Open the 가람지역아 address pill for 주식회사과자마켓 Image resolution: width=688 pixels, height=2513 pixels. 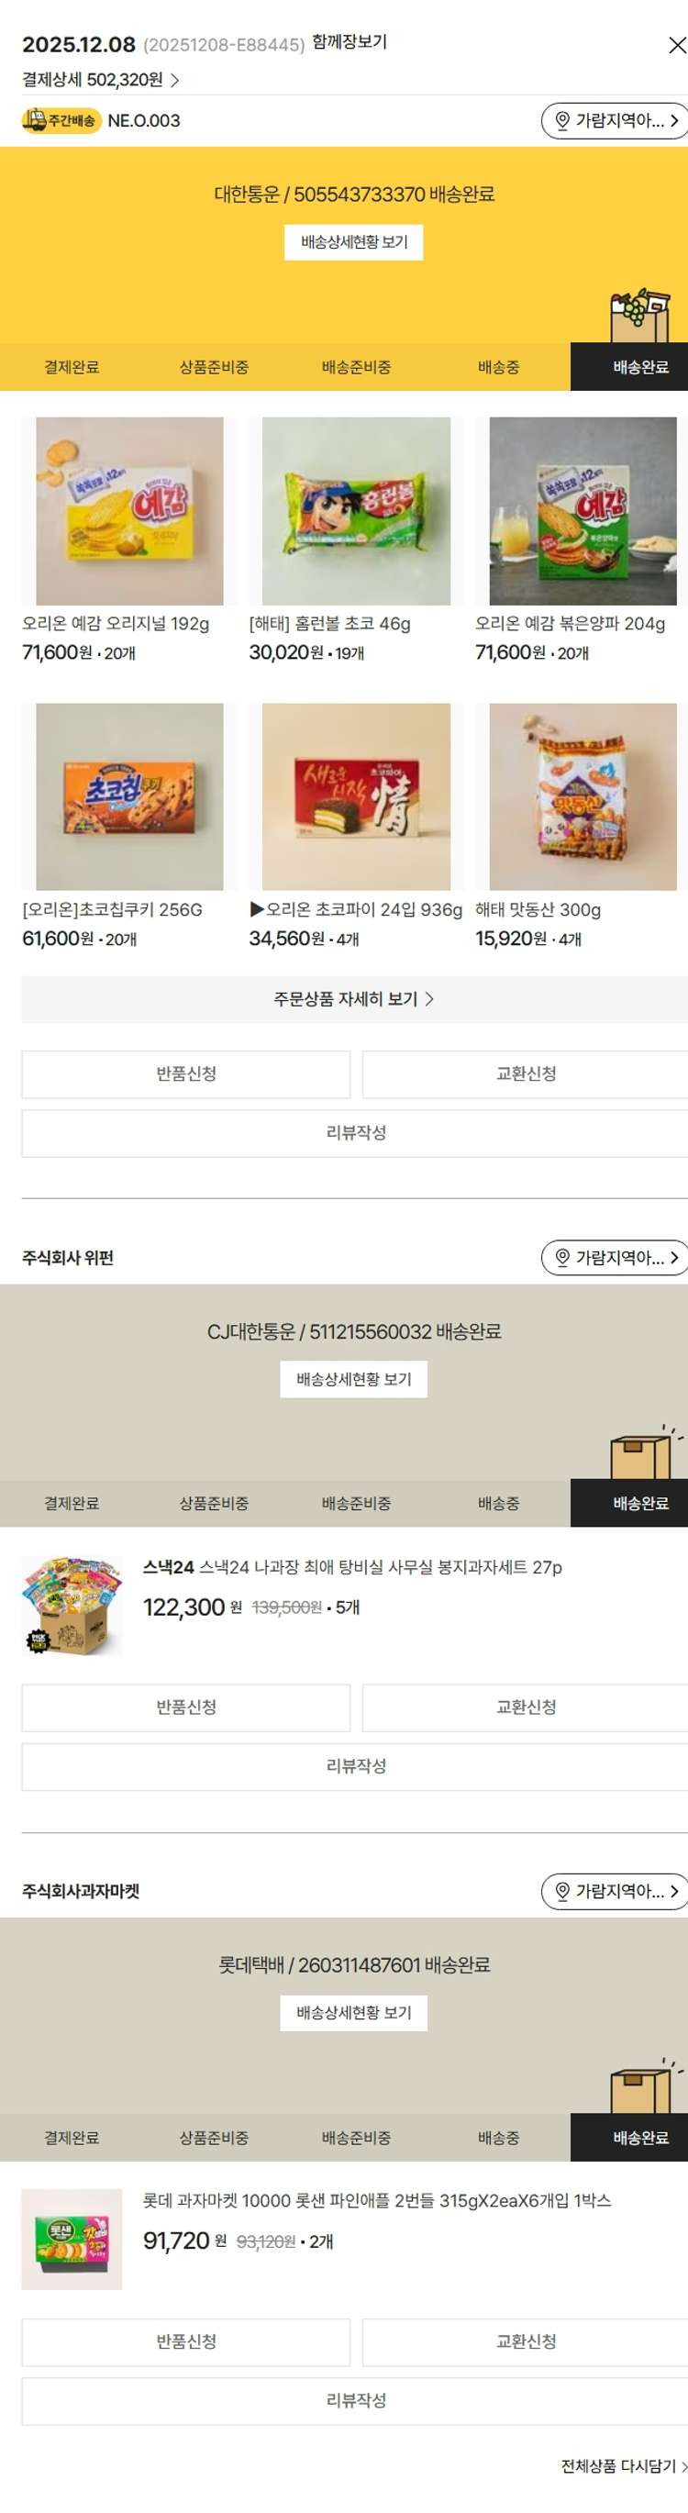click(615, 1891)
